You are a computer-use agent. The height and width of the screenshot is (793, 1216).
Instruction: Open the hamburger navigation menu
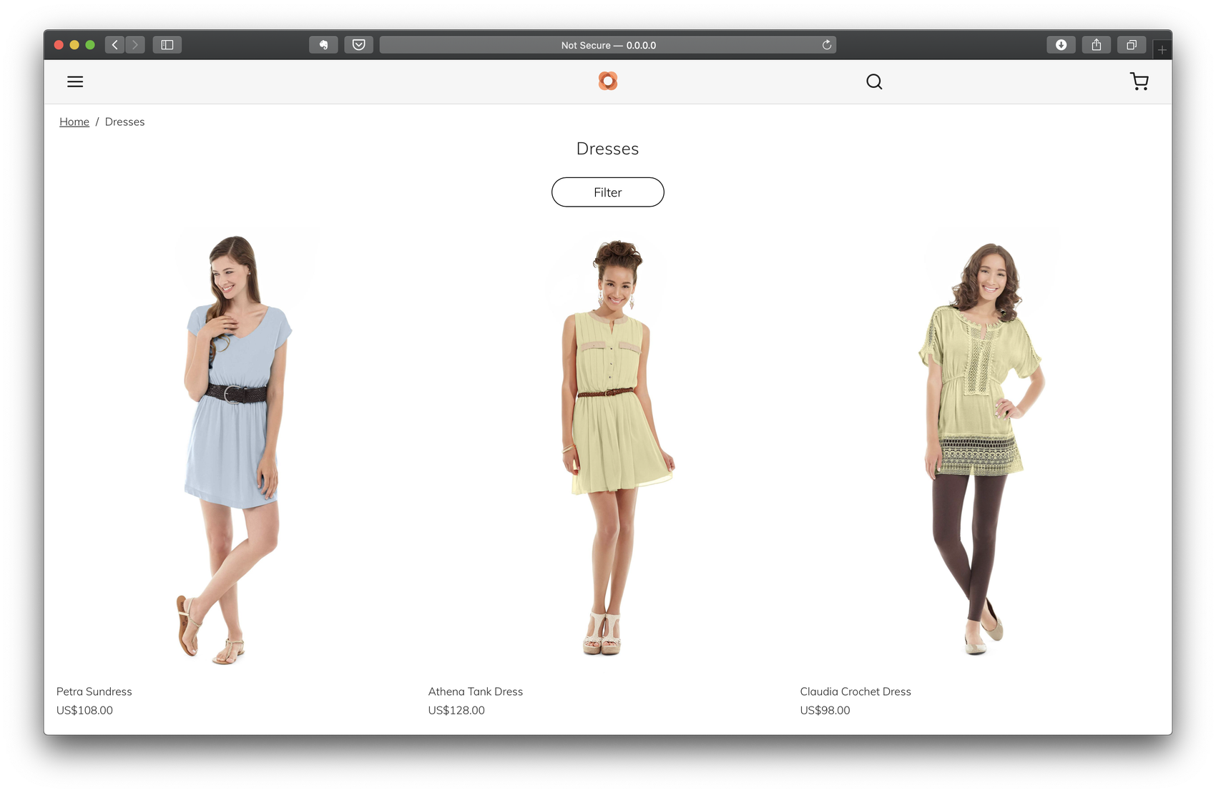click(75, 82)
